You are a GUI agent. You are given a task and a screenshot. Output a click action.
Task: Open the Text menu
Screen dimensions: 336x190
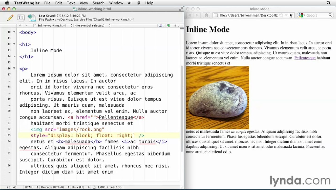(x=71, y=3)
